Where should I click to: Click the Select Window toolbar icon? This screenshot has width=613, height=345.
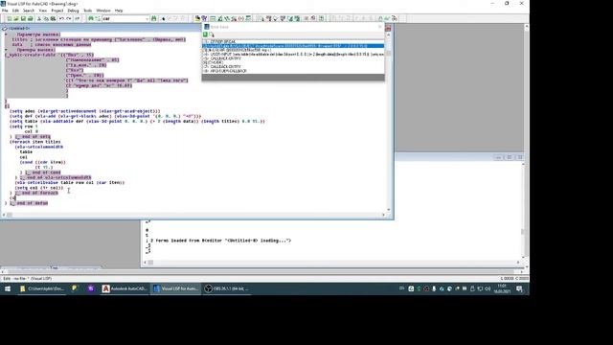click(x=204, y=18)
